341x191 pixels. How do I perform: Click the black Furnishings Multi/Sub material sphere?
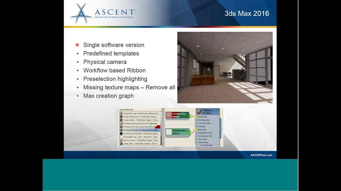(121, 133)
